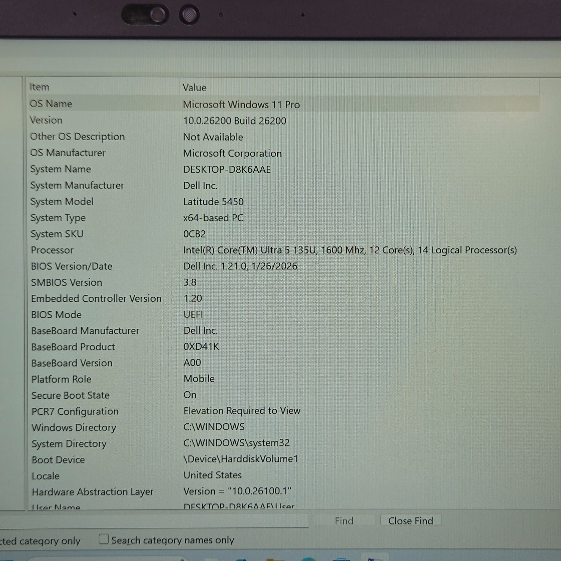The width and height of the screenshot is (561, 561).
Task: Click the 'Mobile' value
Action: coord(199,378)
